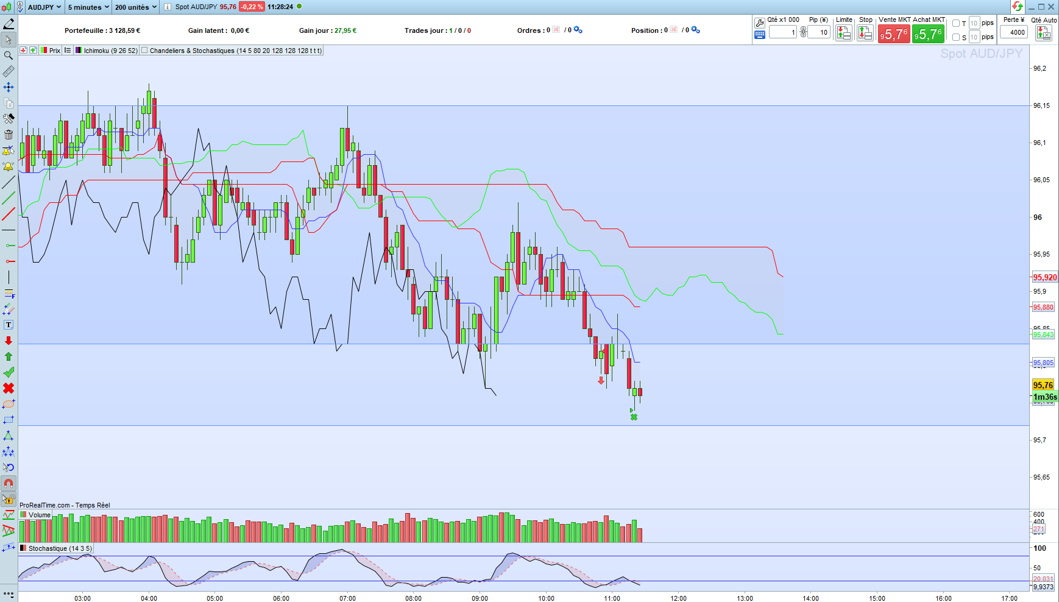This screenshot has height=602, width=1059.
Task: Click the red Vente MKT sell button
Action: pyautogui.click(x=894, y=34)
